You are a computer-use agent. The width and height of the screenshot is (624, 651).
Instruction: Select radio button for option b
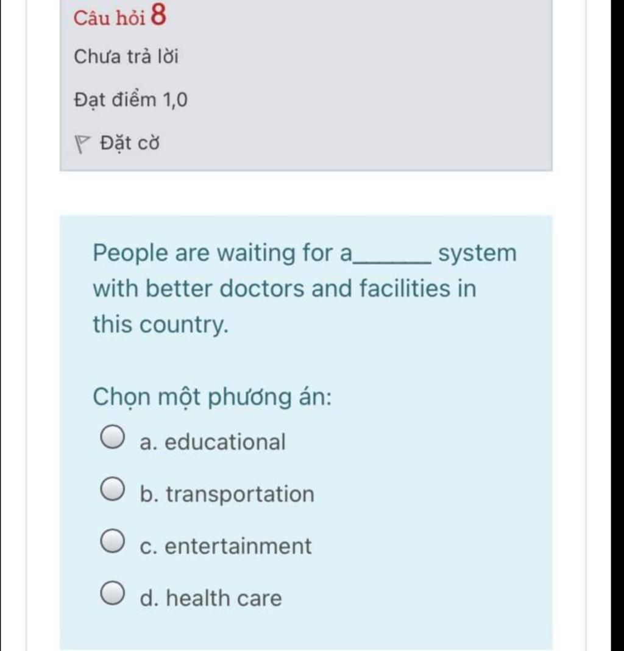112,489
